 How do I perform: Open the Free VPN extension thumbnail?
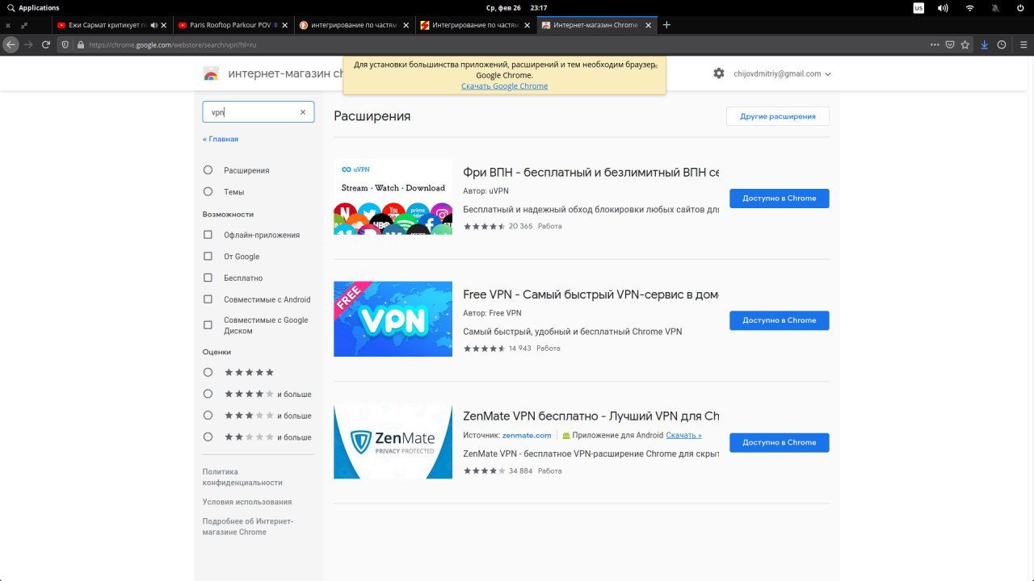(393, 319)
